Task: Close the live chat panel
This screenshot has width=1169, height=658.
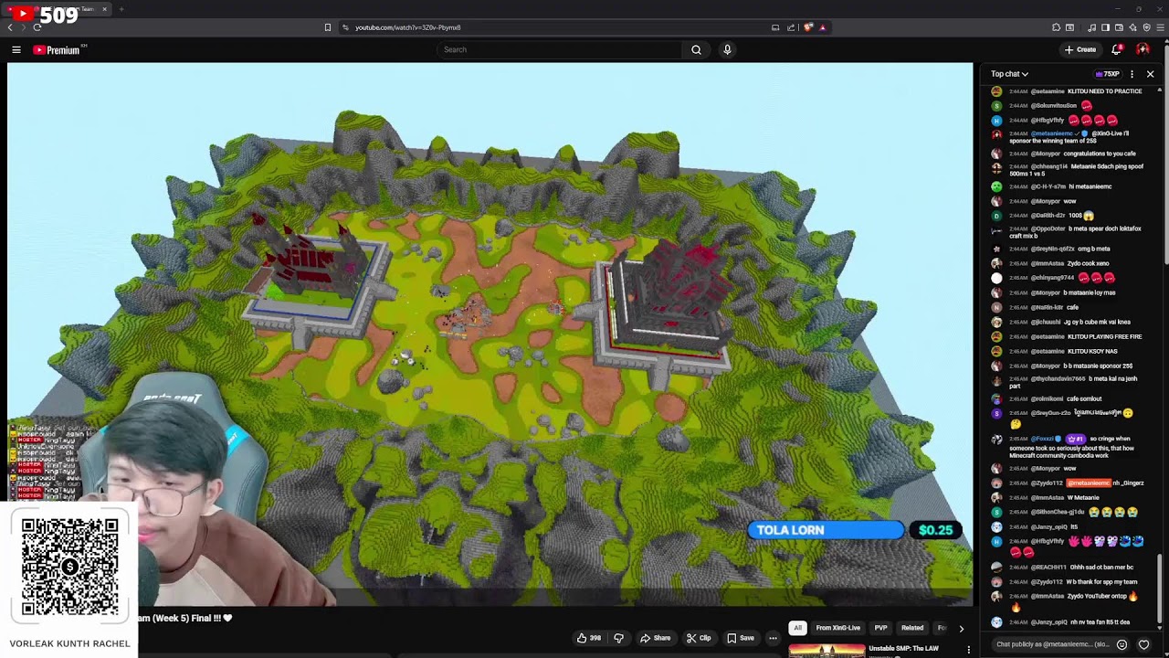Action: pyautogui.click(x=1150, y=74)
